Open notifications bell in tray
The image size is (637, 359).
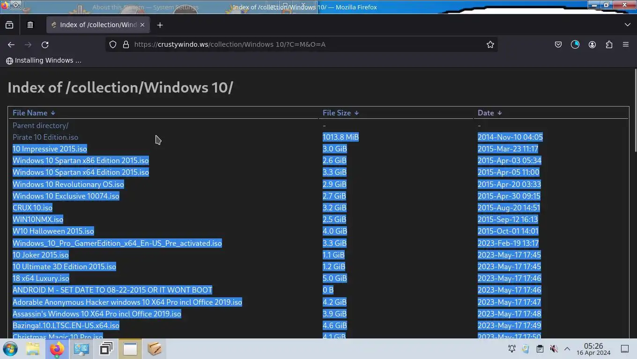point(512,349)
